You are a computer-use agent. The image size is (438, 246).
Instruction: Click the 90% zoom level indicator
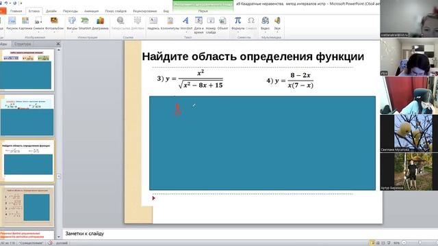[396, 243]
